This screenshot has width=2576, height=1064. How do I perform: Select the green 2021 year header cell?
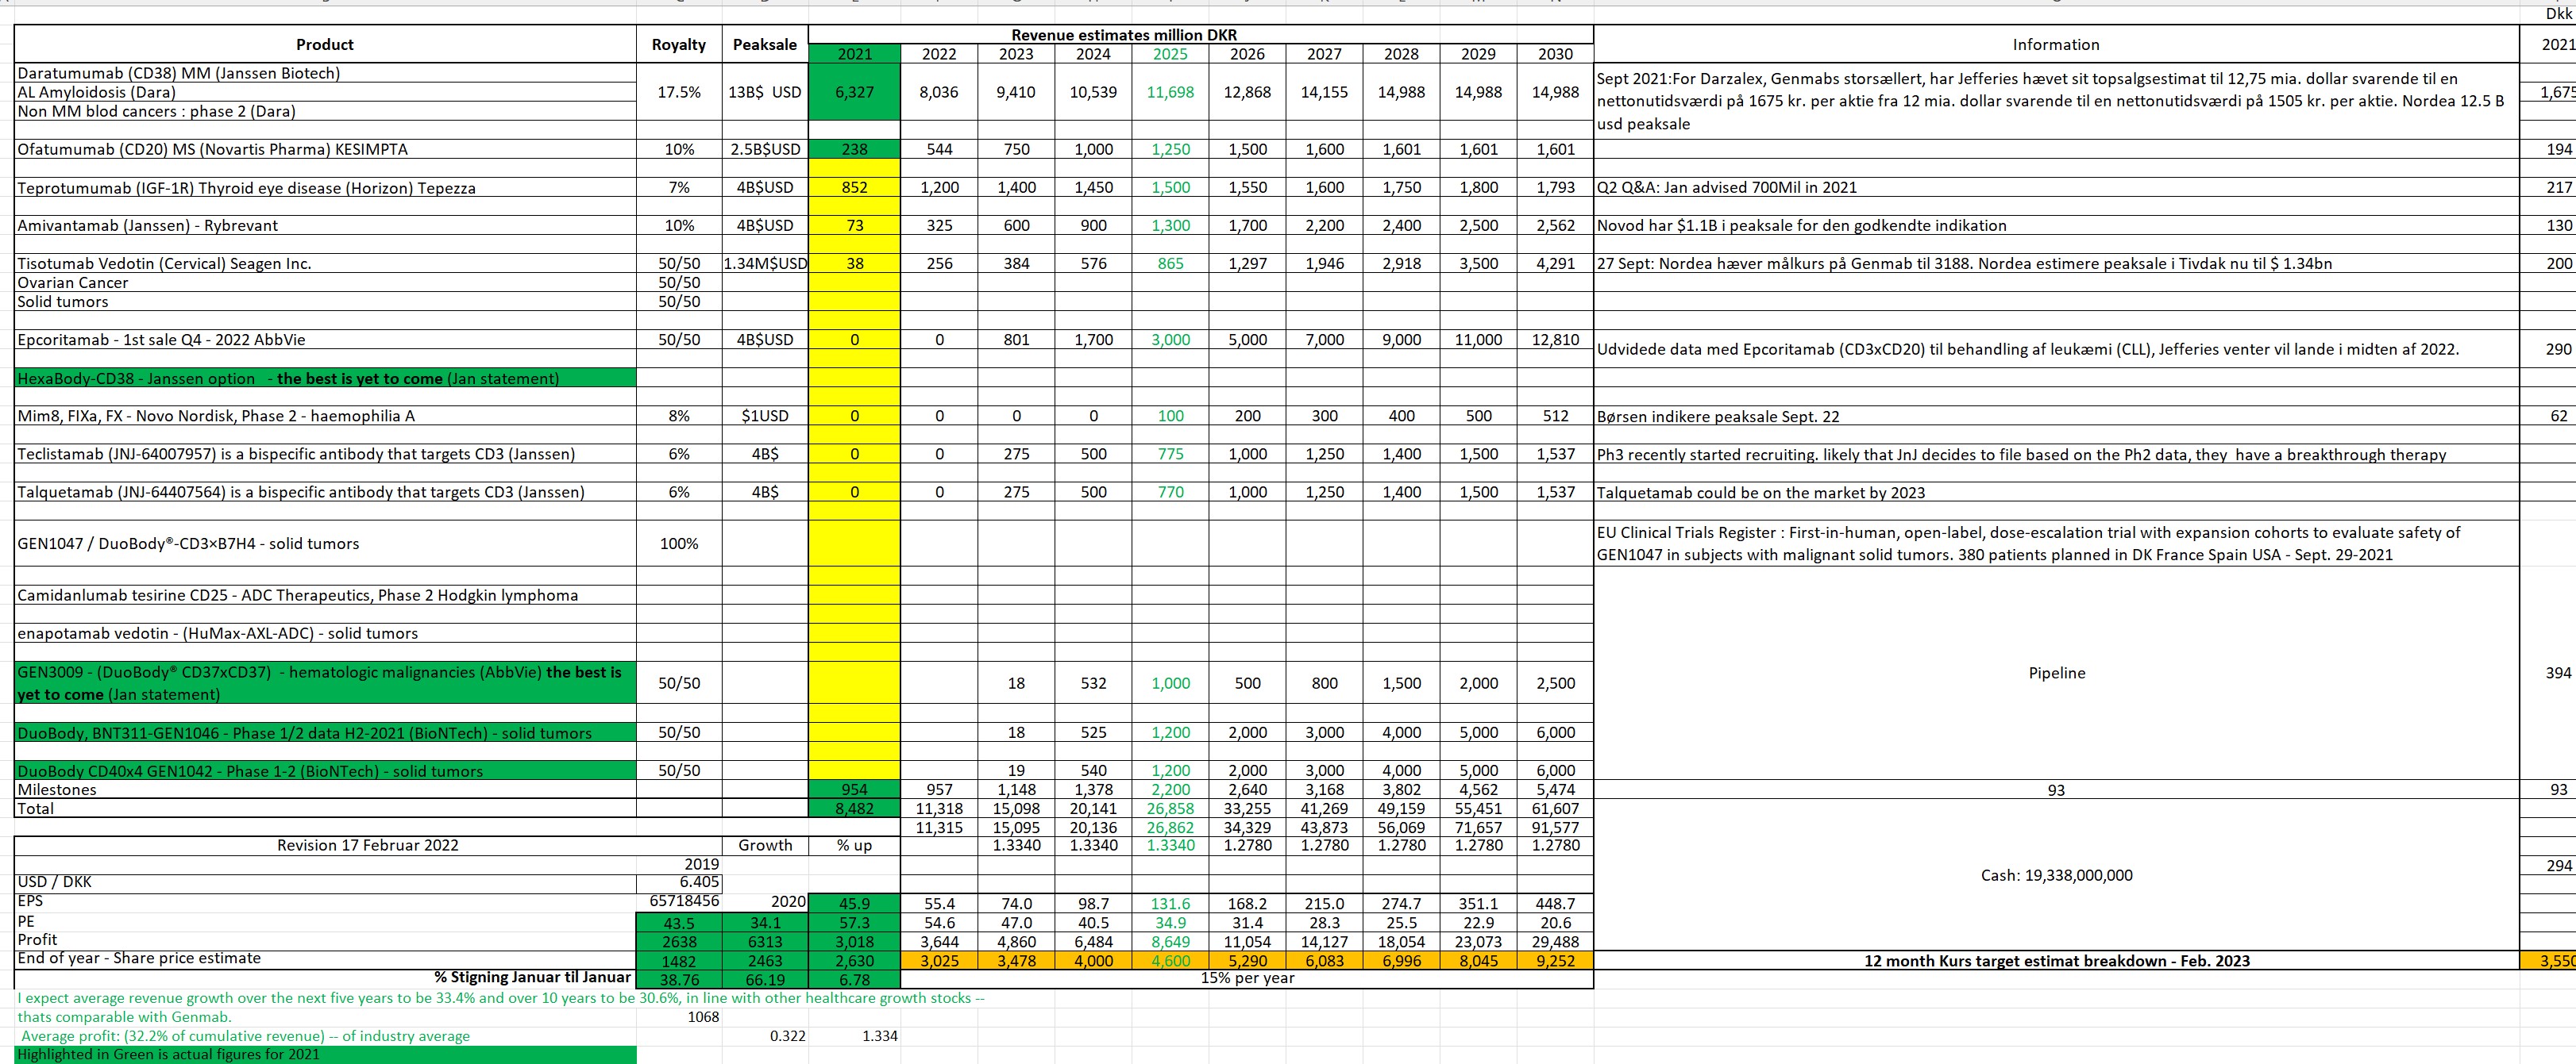854,54
